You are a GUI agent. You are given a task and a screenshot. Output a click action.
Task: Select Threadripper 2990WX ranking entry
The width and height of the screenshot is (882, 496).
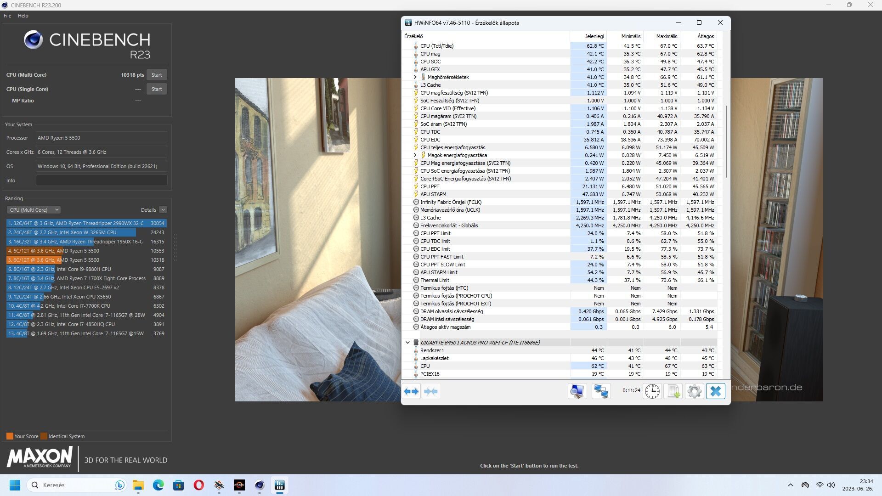pyautogui.click(x=86, y=223)
